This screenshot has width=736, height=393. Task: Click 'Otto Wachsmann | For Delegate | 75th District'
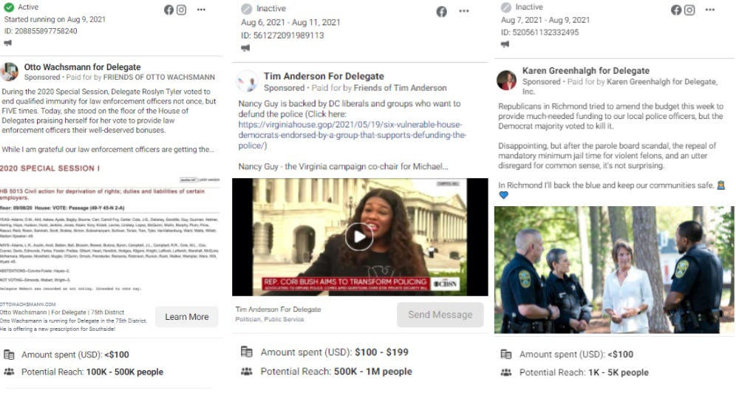pyautogui.click(x=62, y=312)
